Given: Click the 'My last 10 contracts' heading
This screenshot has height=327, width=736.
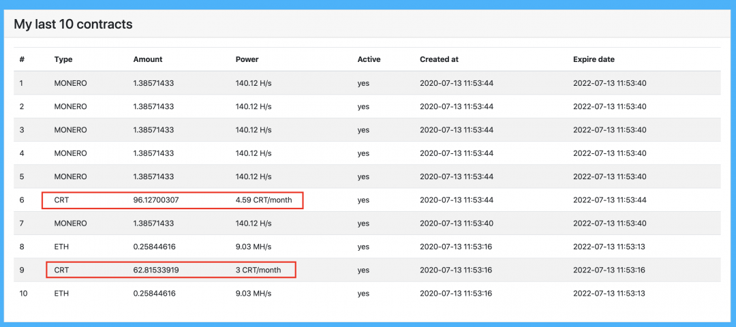Looking at the screenshot, I should pyautogui.click(x=73, y=25).
